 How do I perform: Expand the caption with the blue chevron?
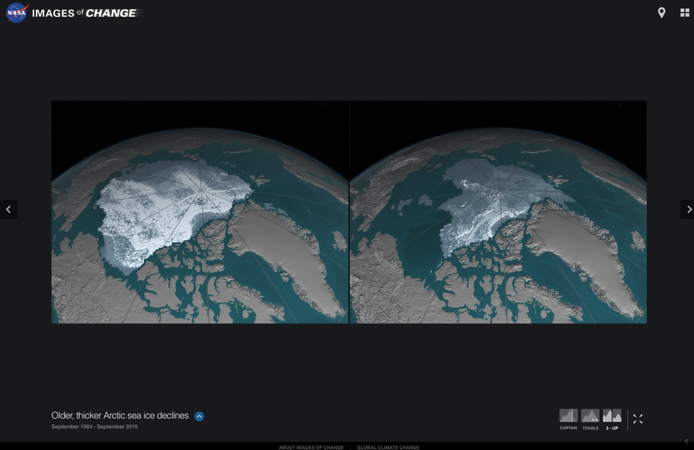pyautogui.click(x=199, y=416)
